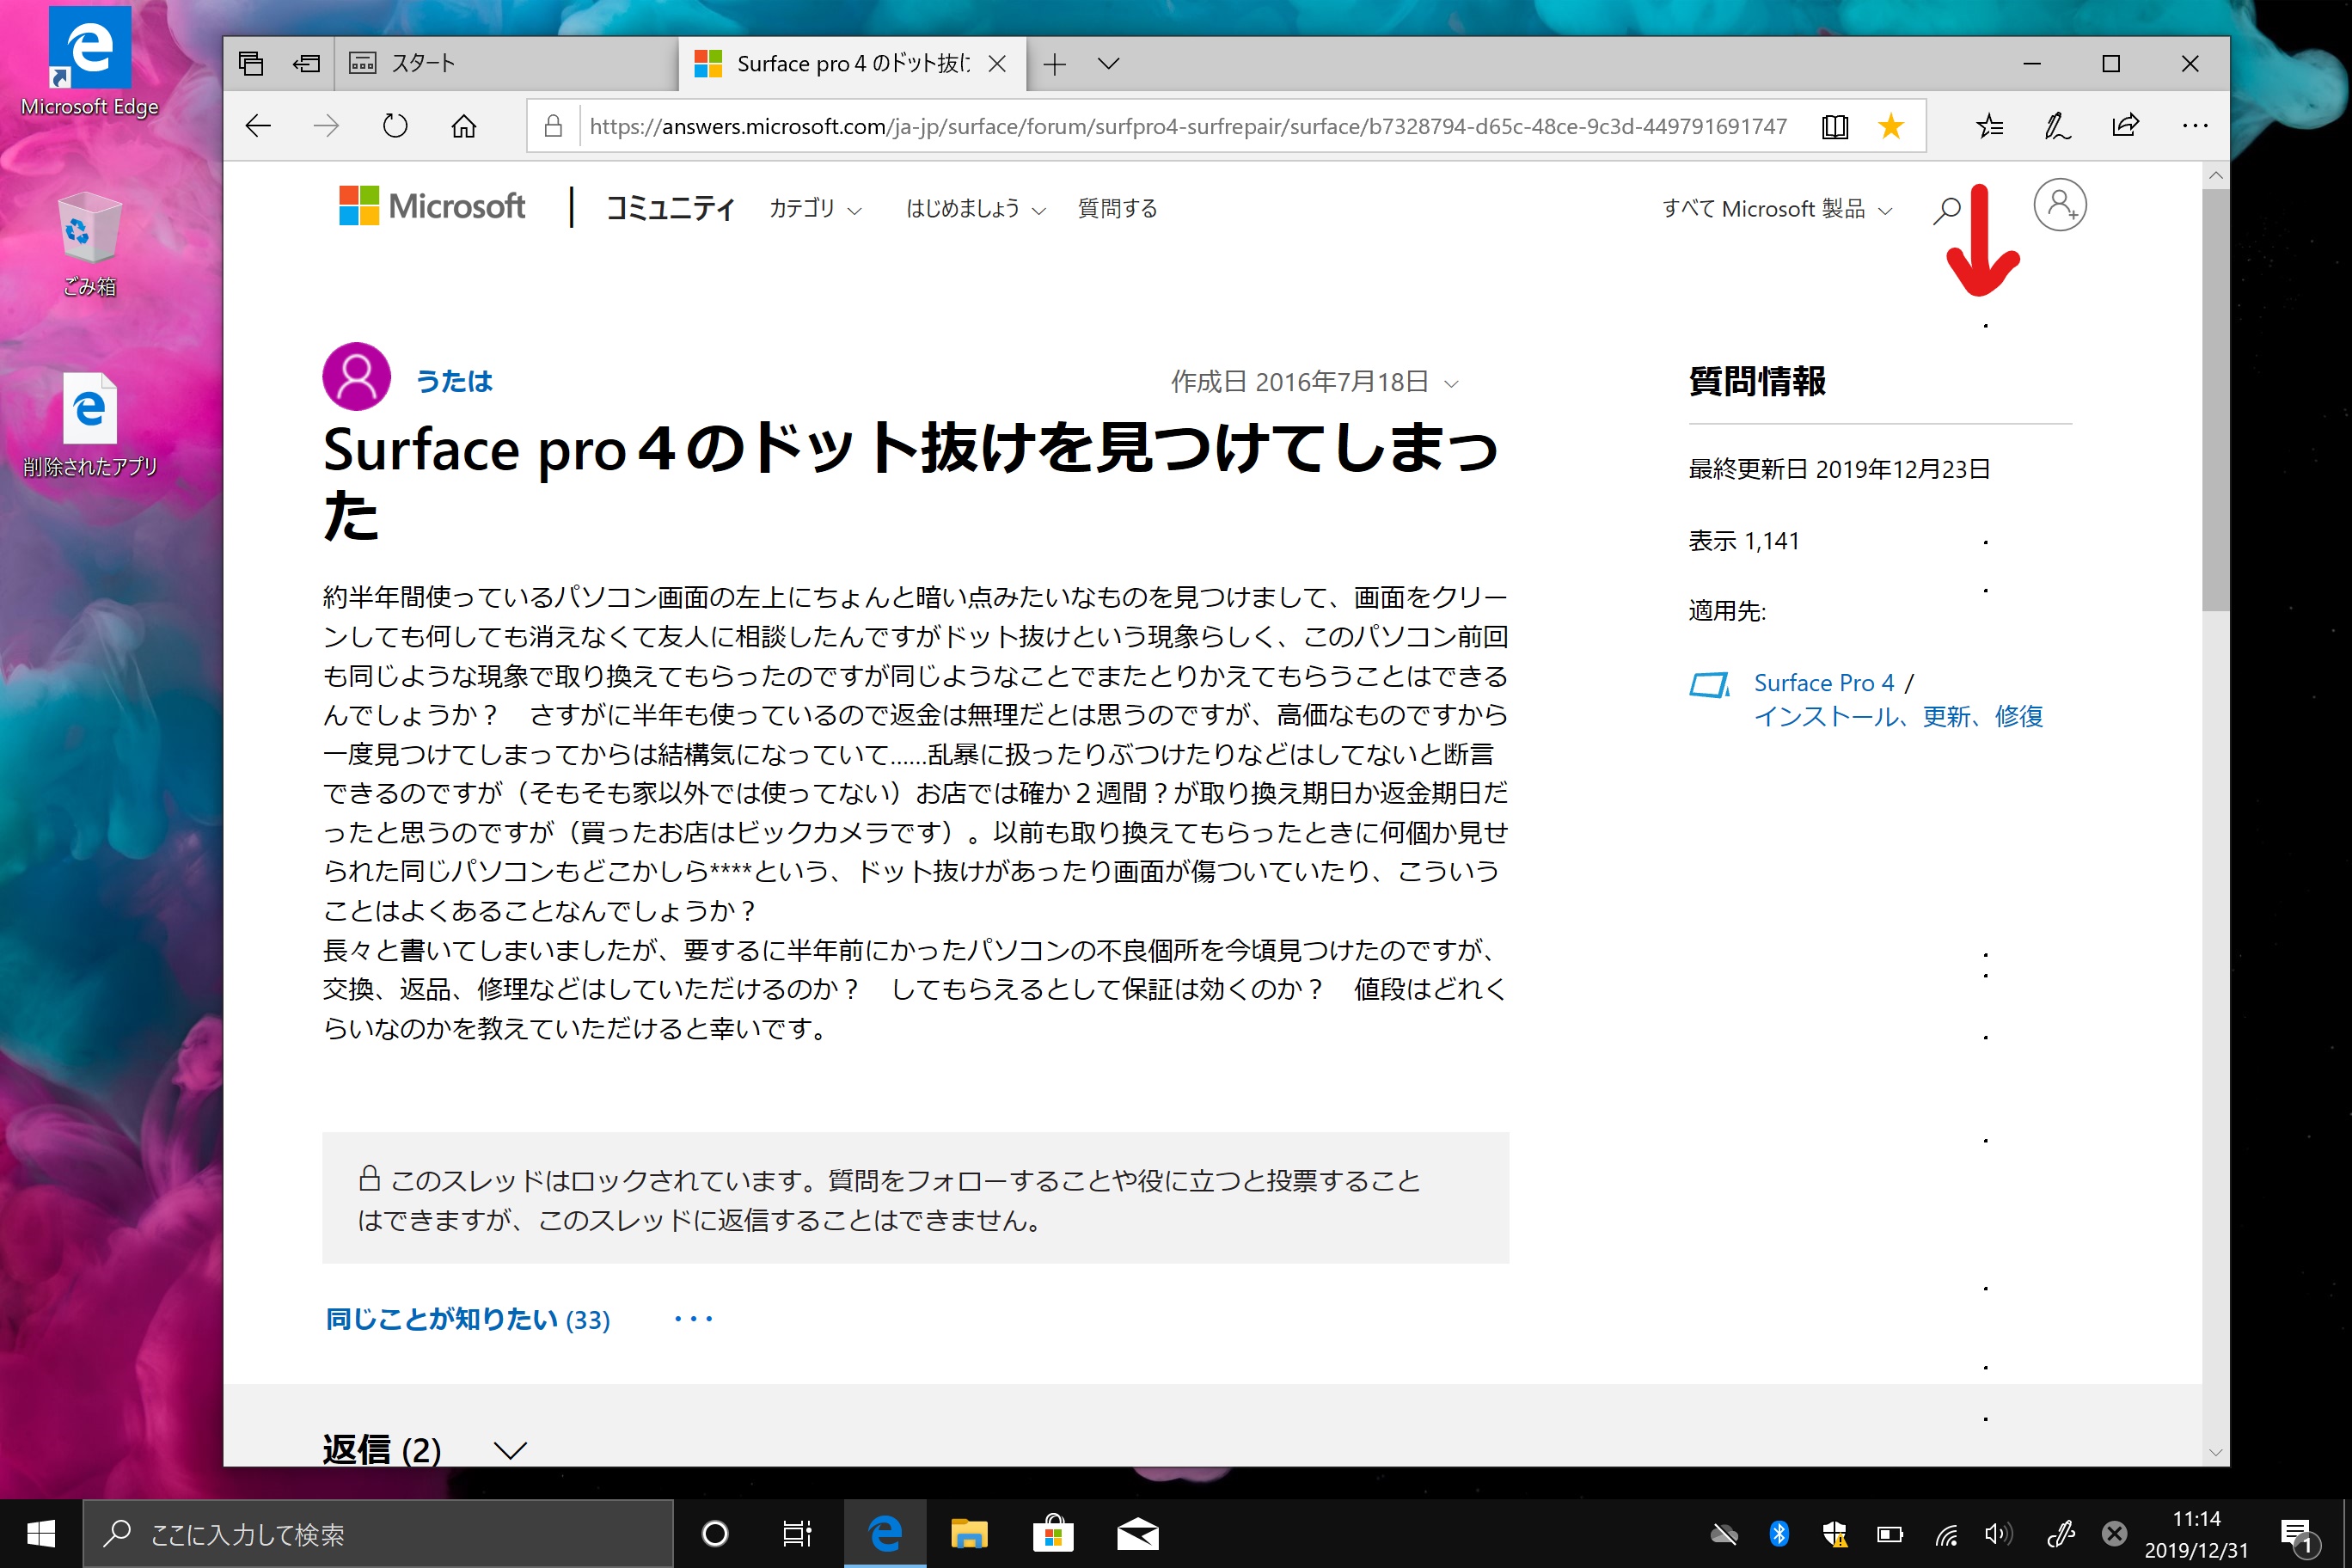This screenshot has height=1568, width=2352.
Task: Show tab previews chevron
Action: click(x=1108, y=64)
